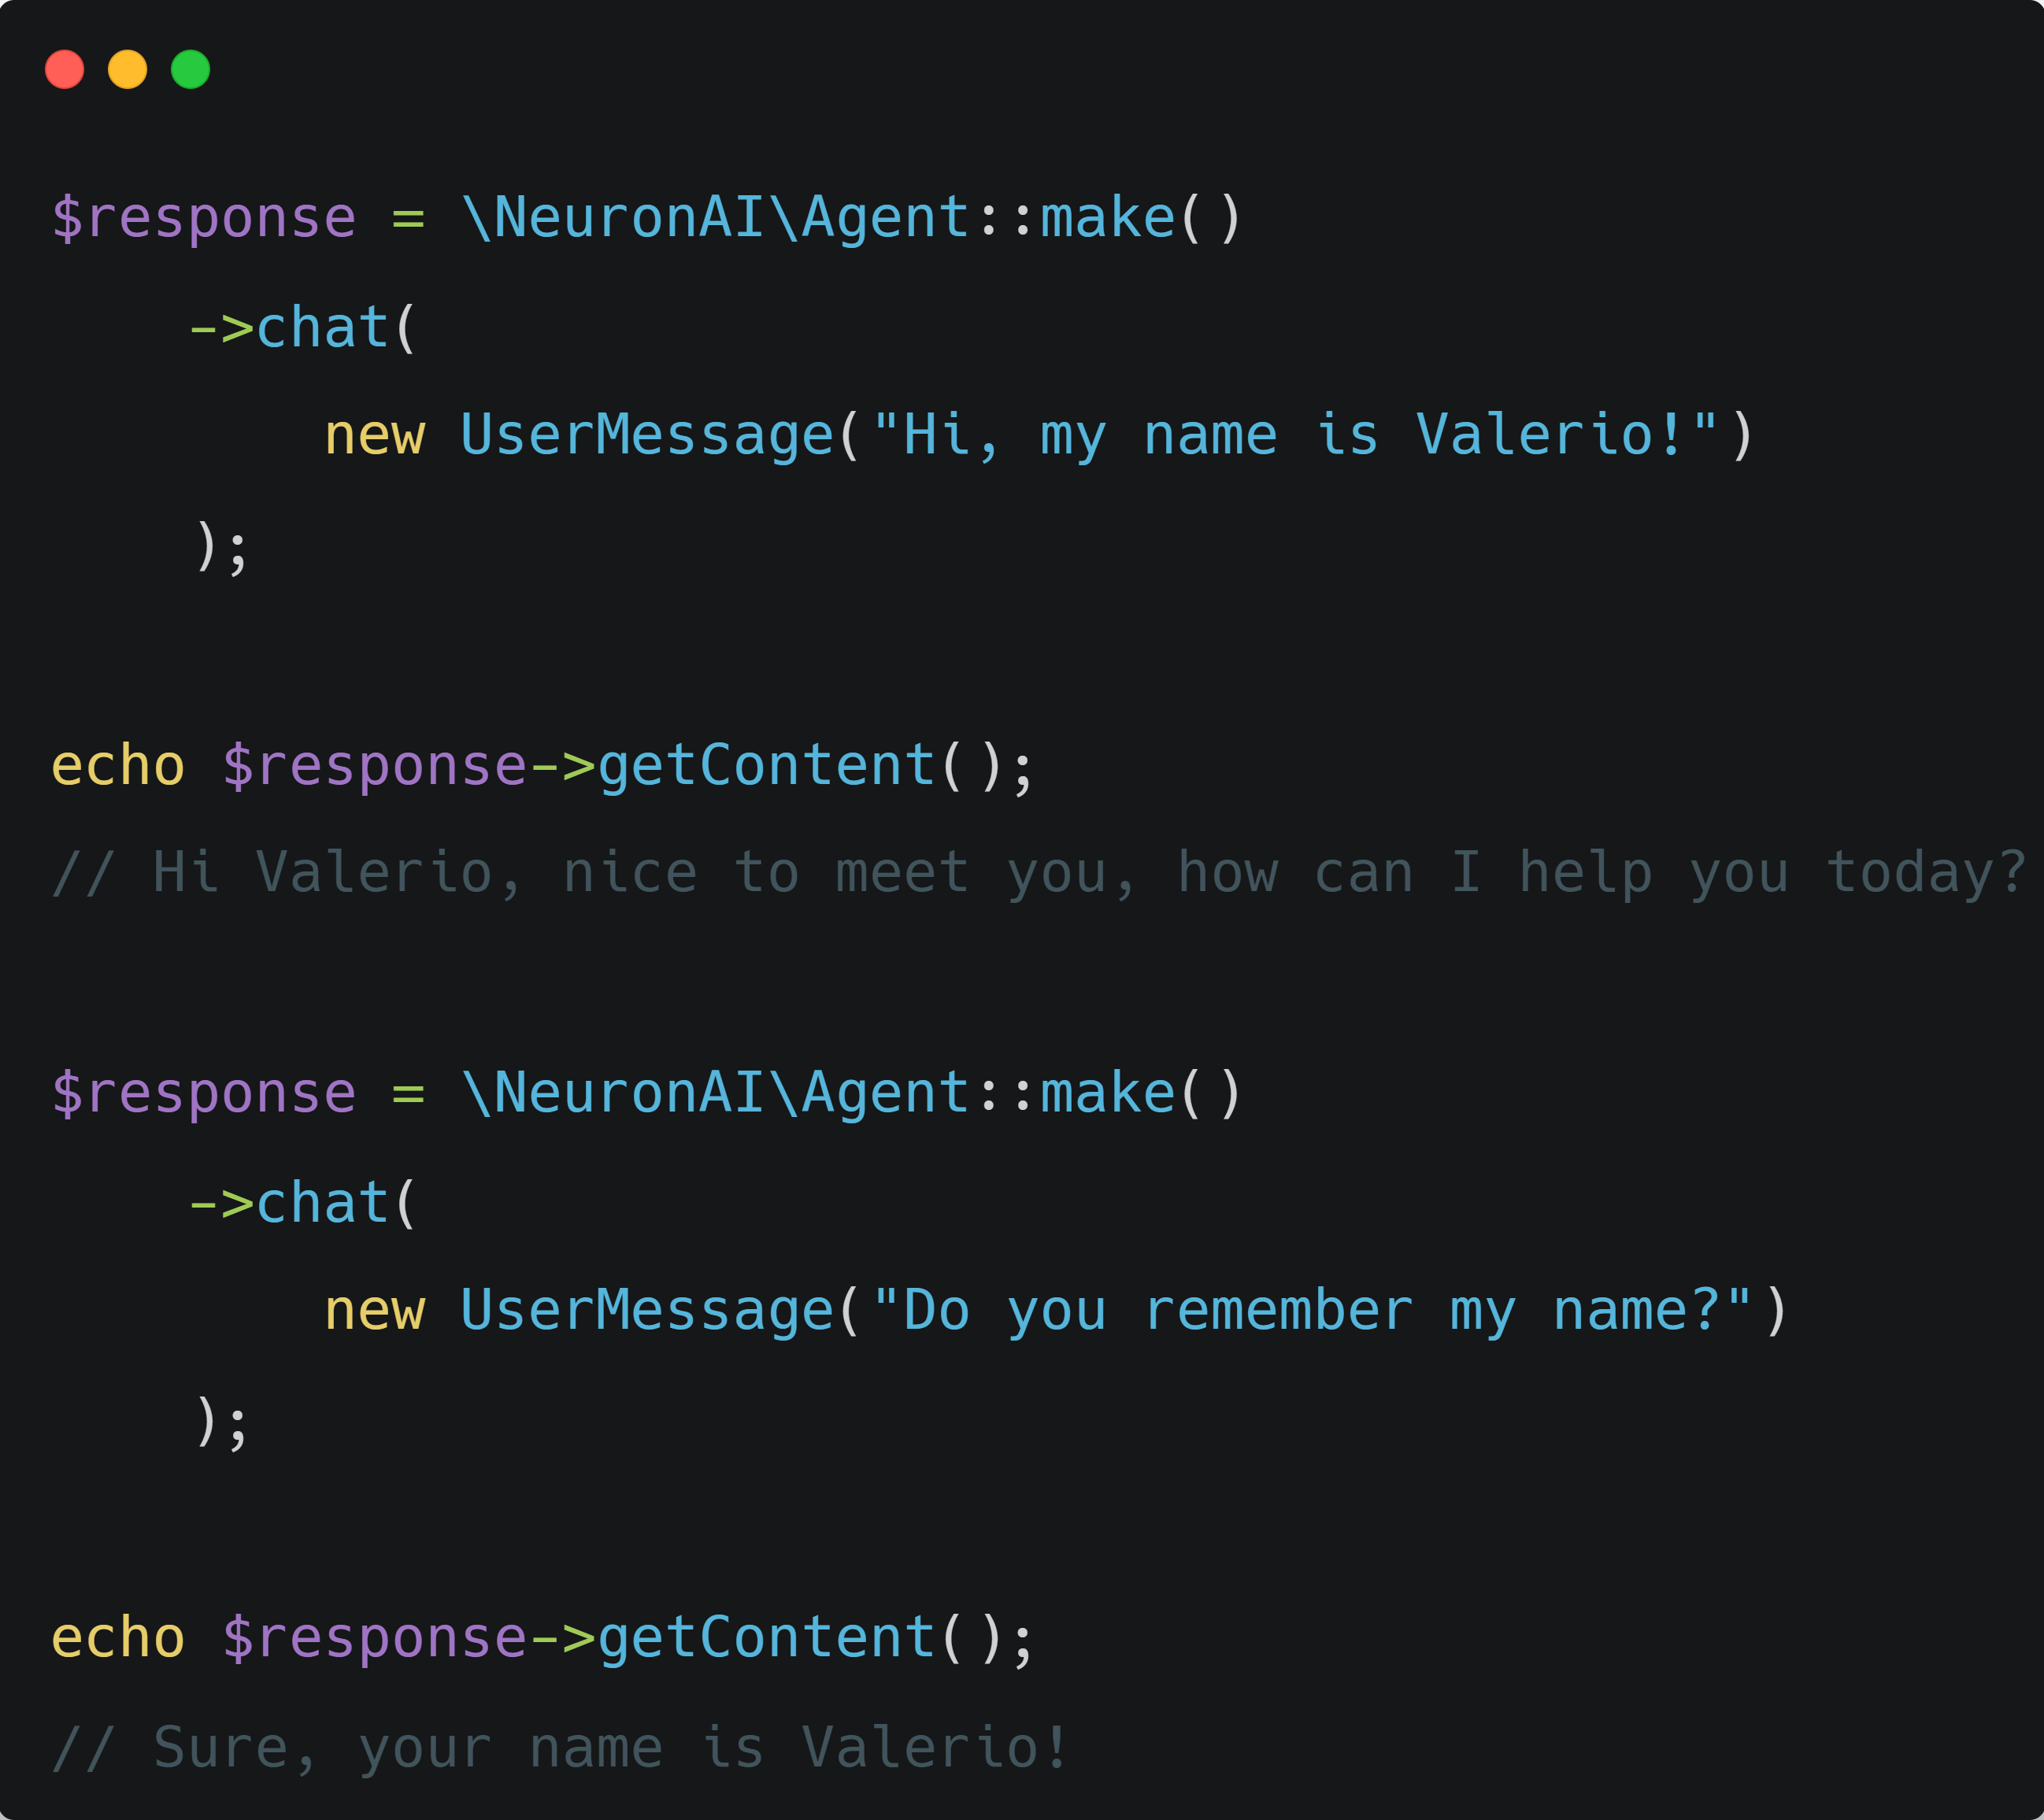Click the yellow minimize window button
Viewport: 2044px width, 1820px height.
(127, 69)
